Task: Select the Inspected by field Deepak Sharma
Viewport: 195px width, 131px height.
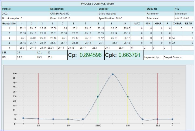Action: pyautogui.click(x=177, y=57)
